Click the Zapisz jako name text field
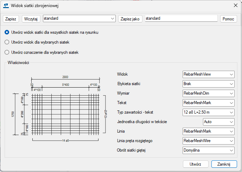 [181, 18]
